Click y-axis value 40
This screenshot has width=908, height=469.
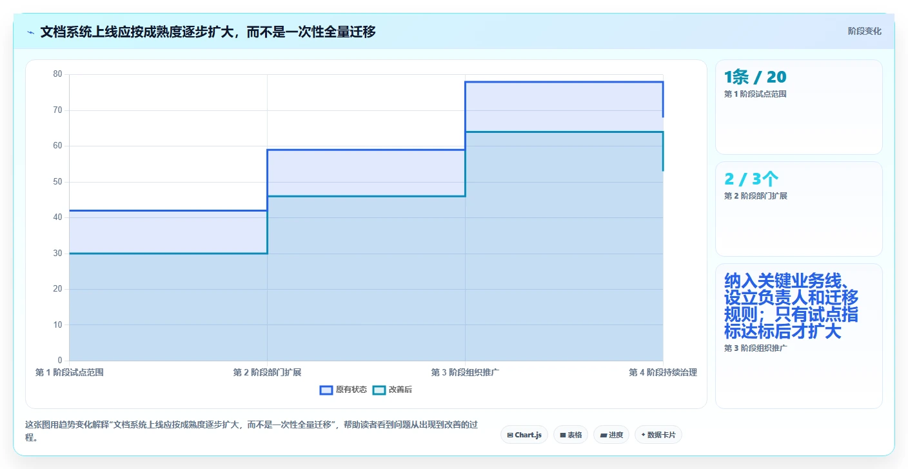[57, 217]
